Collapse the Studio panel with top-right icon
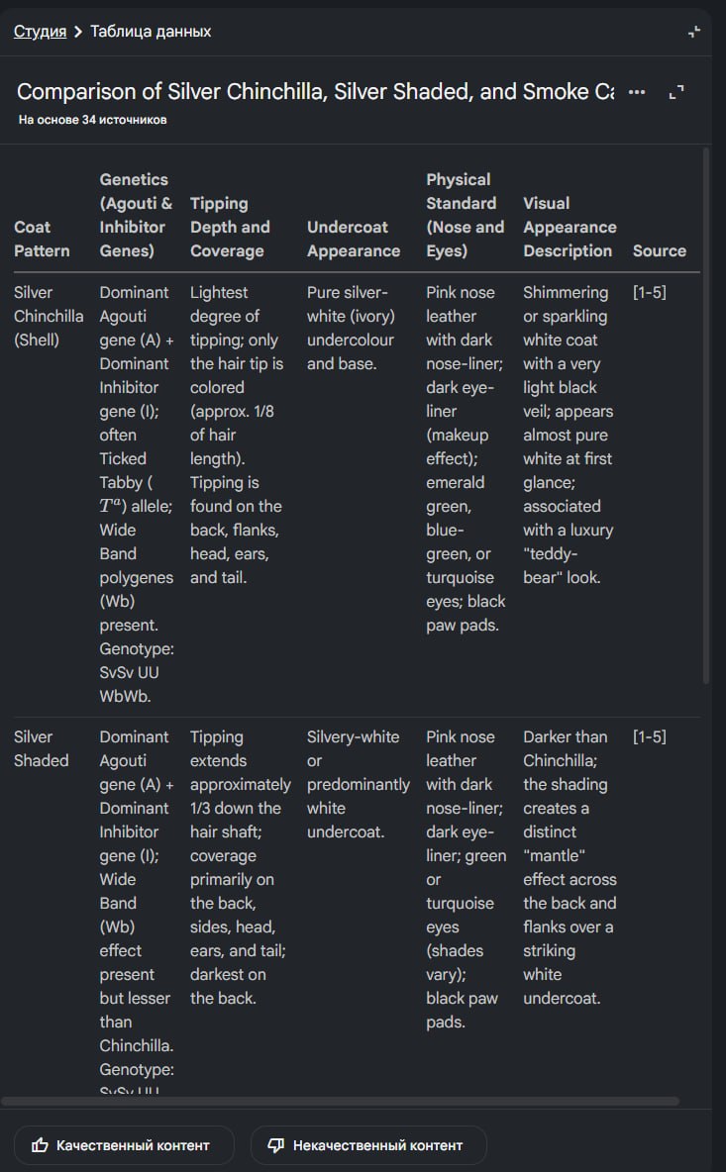726x1172 pixels. (693, 32)
